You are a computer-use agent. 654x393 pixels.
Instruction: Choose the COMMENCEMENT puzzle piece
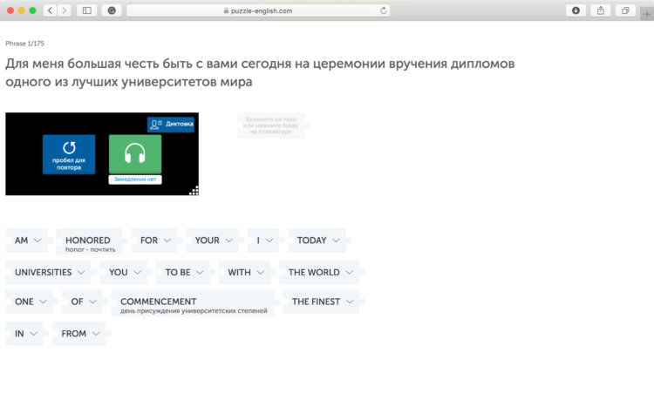point(193,303)
